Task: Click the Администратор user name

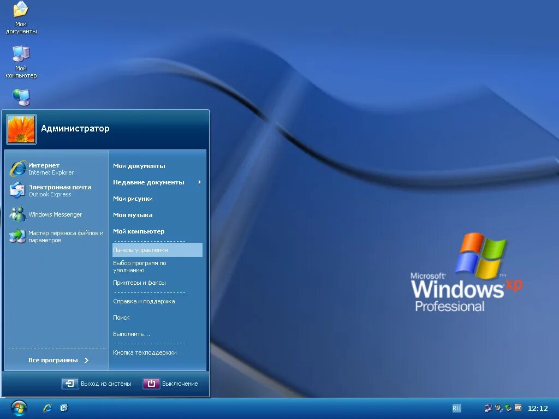Action: pyautogui.click(x=75, y=129)
